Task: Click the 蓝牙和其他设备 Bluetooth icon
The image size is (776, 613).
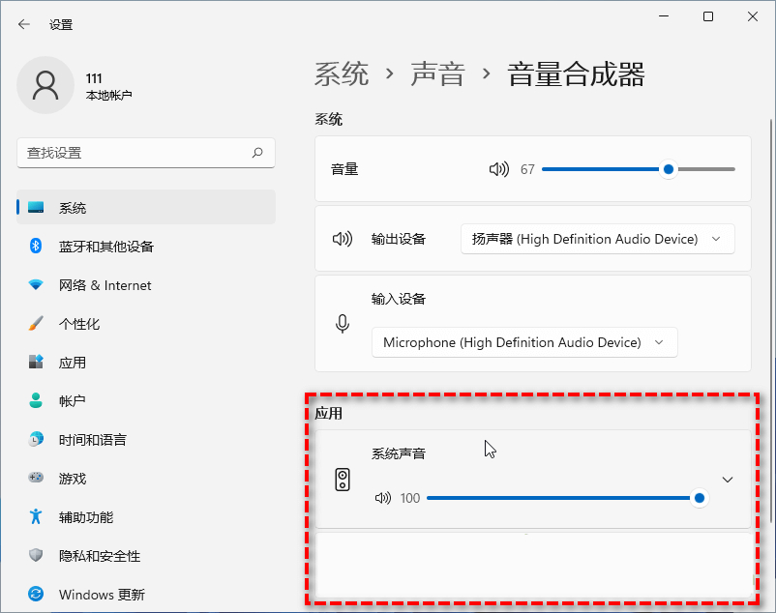Action: tap(36, 247)
